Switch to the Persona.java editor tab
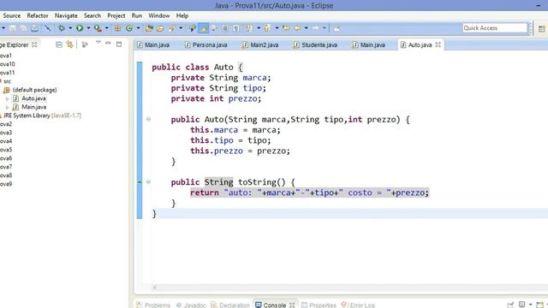 [x=206, y=45]
